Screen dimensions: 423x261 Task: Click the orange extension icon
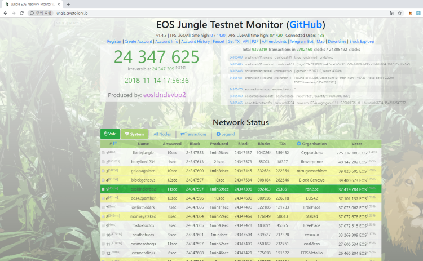(411, 13)
